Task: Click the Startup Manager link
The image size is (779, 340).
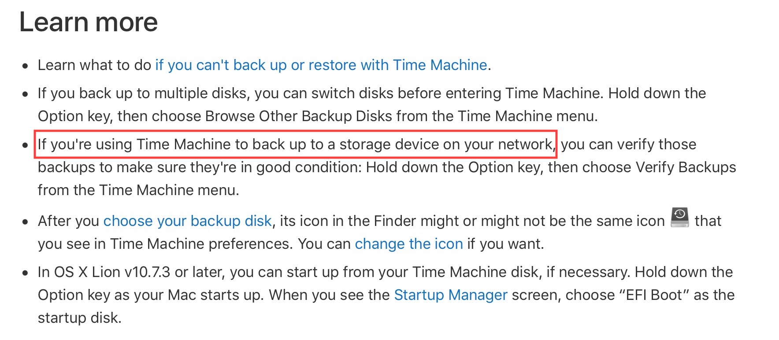Action: (450, 295)
